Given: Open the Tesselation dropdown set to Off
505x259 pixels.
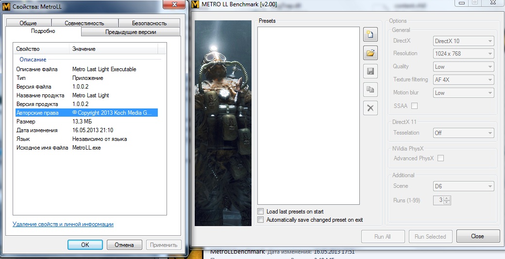Looking at the screenshot, I should pyautogui.click(x=463, y=133).
